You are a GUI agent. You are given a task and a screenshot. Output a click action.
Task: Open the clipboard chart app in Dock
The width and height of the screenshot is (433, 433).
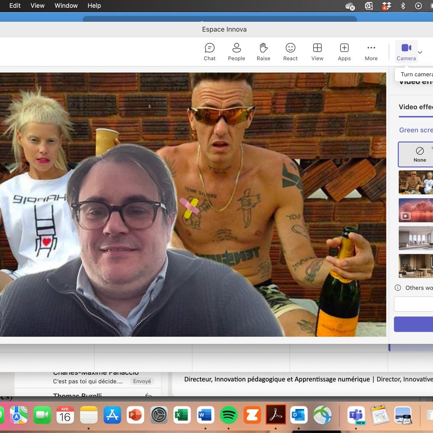pos(379,415)
